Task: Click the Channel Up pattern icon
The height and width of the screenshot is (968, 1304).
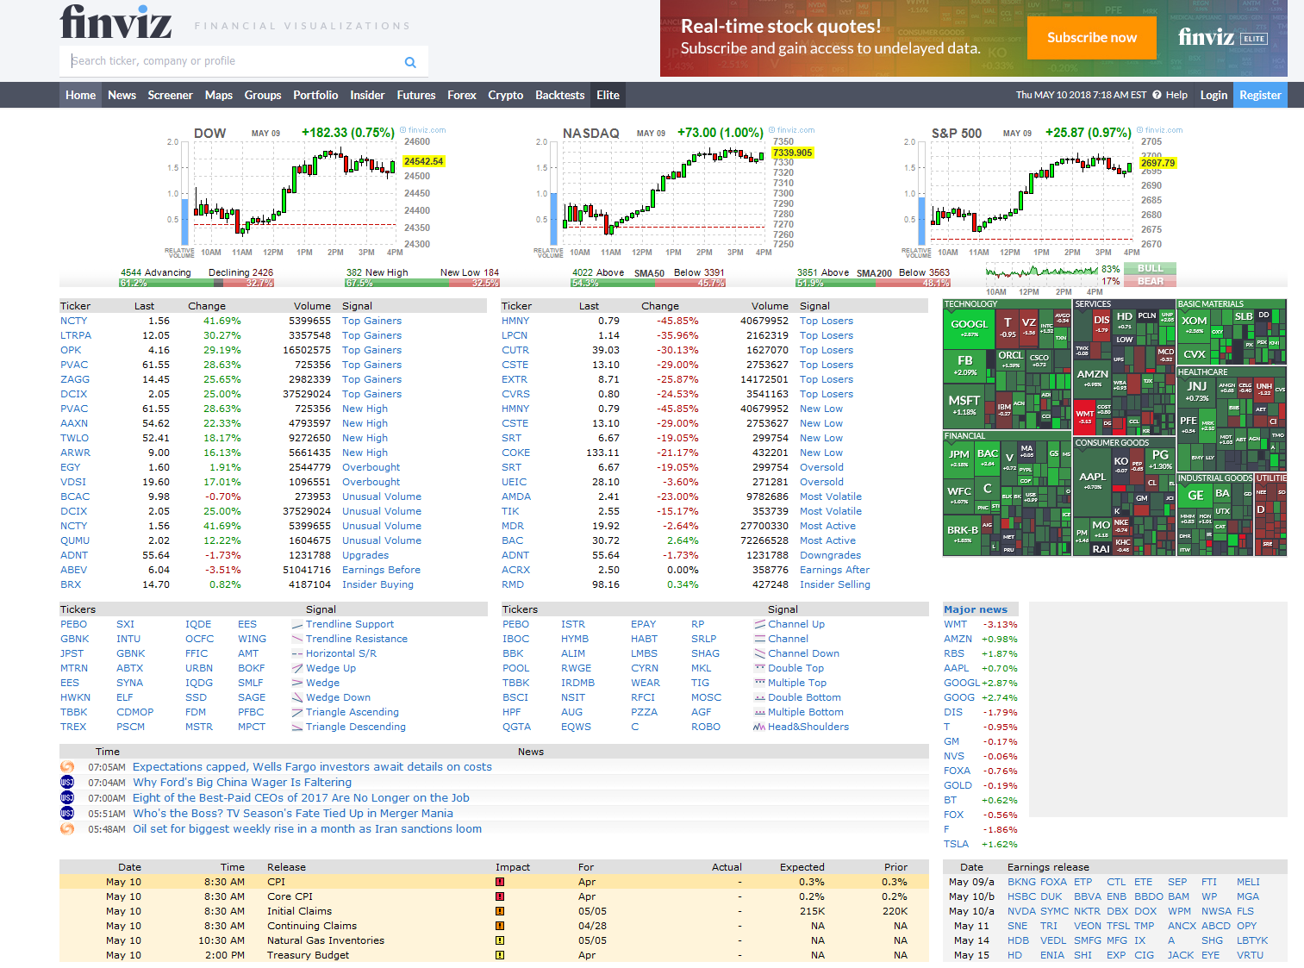Action: click(x=760, y=625)
